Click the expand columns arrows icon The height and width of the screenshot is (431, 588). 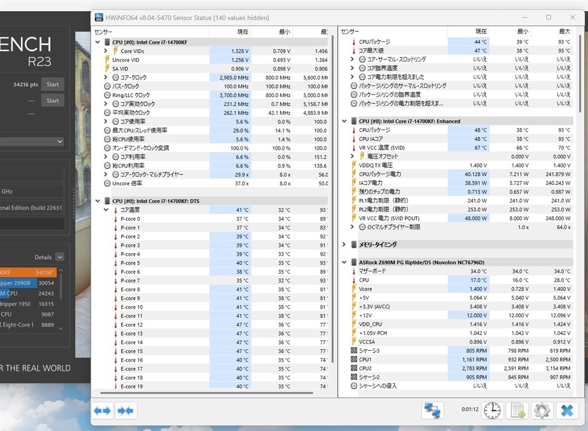point(102,411)
